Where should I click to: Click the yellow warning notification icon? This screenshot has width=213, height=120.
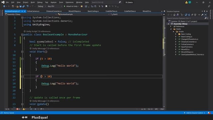click(186, 2)
